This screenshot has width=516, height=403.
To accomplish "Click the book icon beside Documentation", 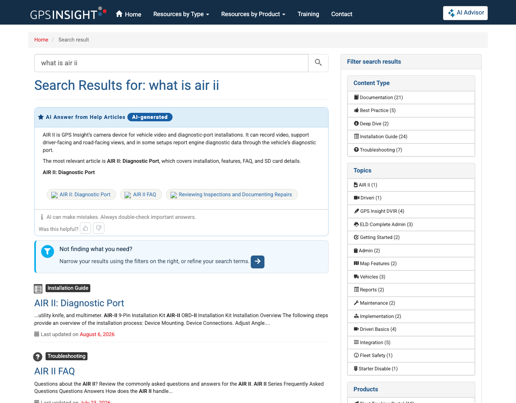I will [x=356, y=98].
